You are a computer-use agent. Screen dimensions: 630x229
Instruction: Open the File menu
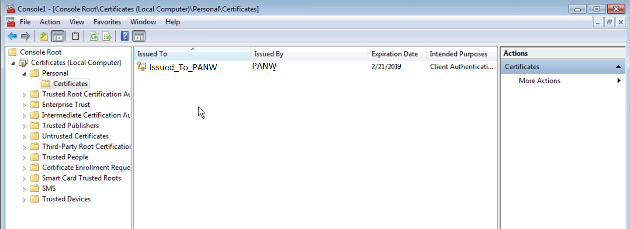pos(25,22)
